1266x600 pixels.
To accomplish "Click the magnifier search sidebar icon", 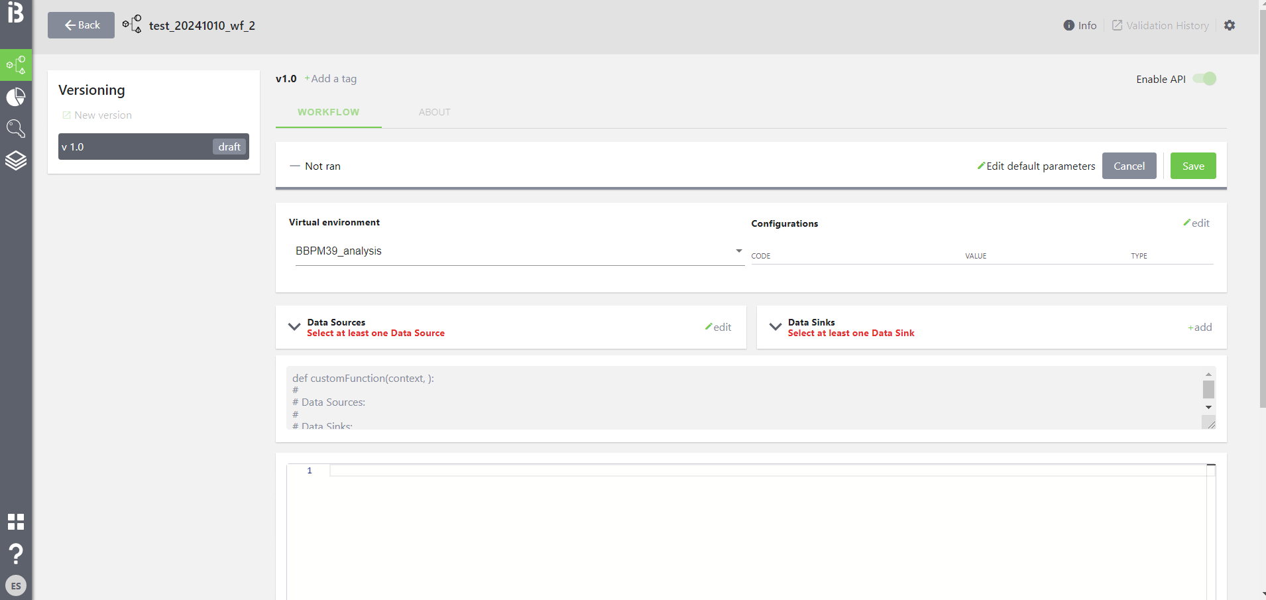I will (16, 129).
